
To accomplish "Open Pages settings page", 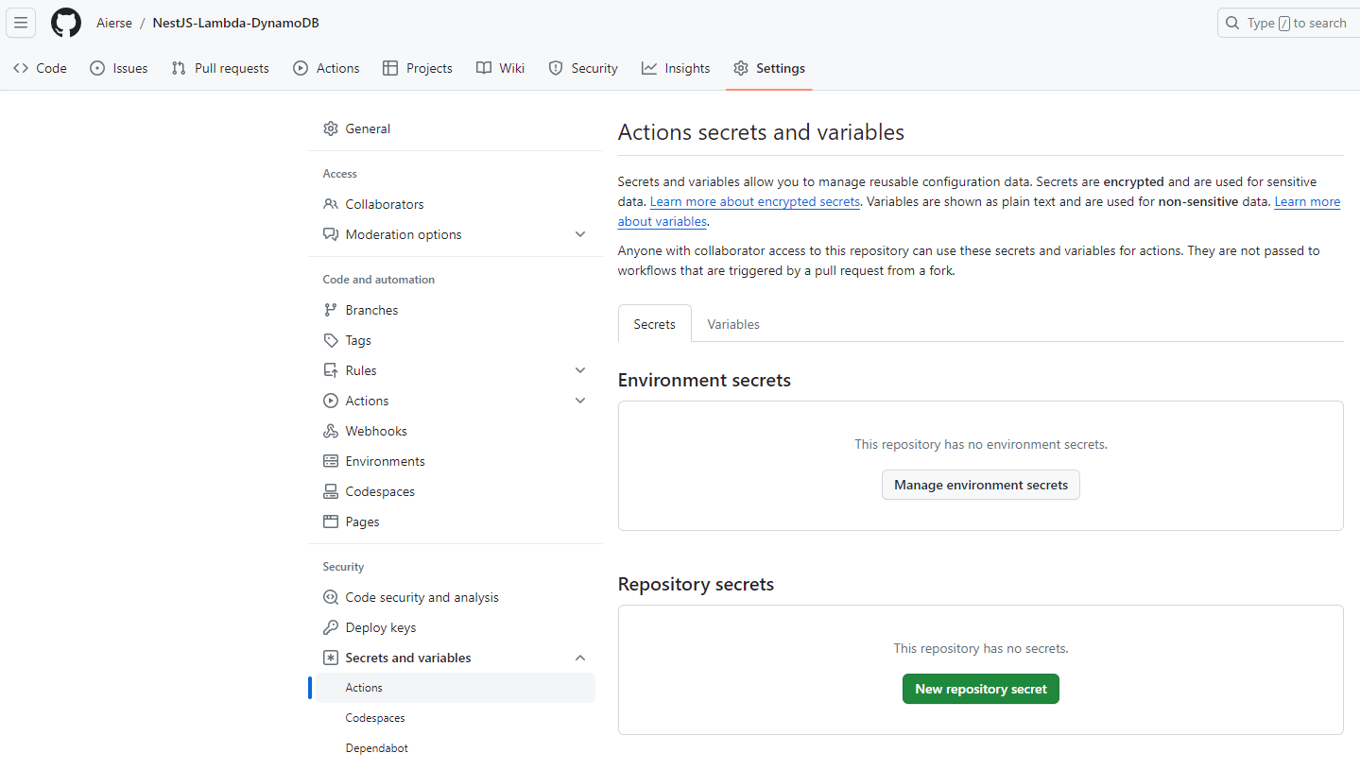I will click(456, 522).
